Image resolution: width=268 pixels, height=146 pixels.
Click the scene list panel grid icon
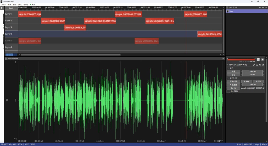pos(227,8)
